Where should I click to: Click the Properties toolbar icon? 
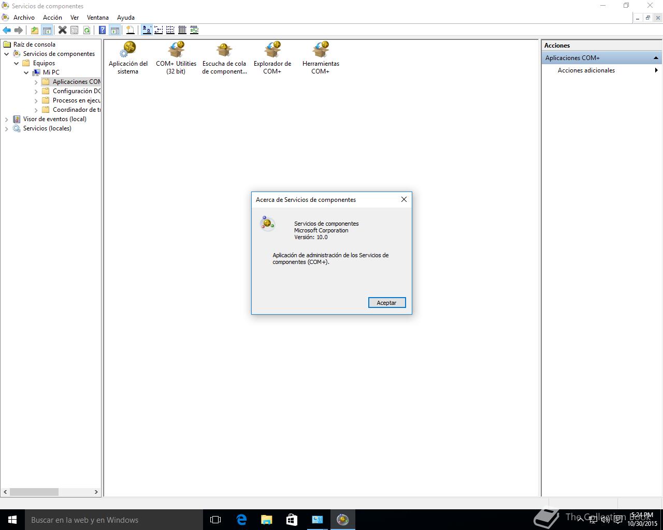75,30
